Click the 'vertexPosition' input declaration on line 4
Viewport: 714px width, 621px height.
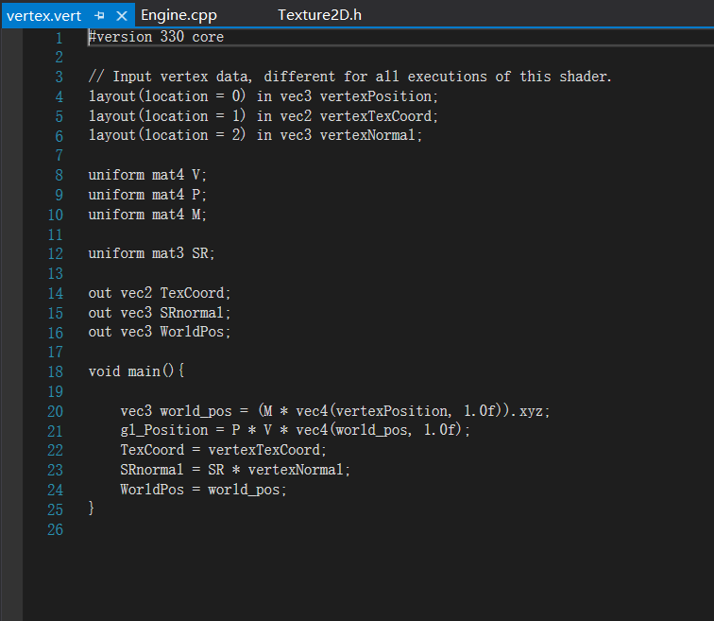(x=378, y=96)
